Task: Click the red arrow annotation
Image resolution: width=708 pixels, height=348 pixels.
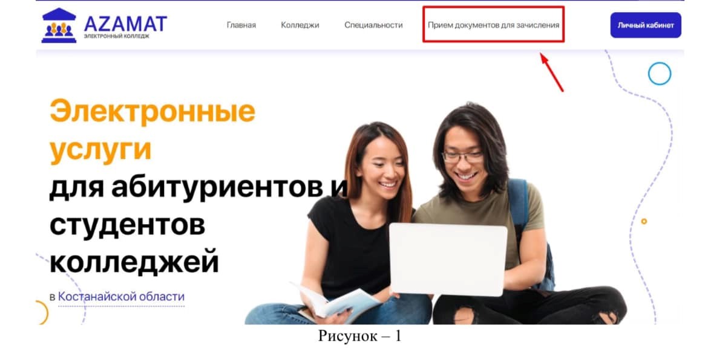Action: (x=552, y=72)
